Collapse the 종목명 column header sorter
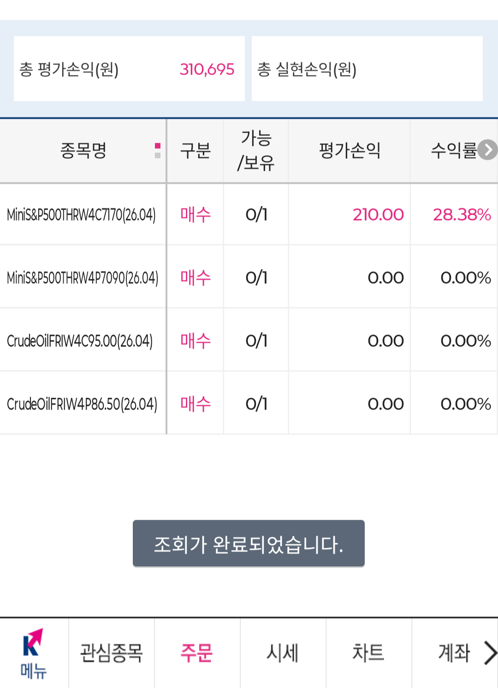The image size is (498, 688). [159, 151]
